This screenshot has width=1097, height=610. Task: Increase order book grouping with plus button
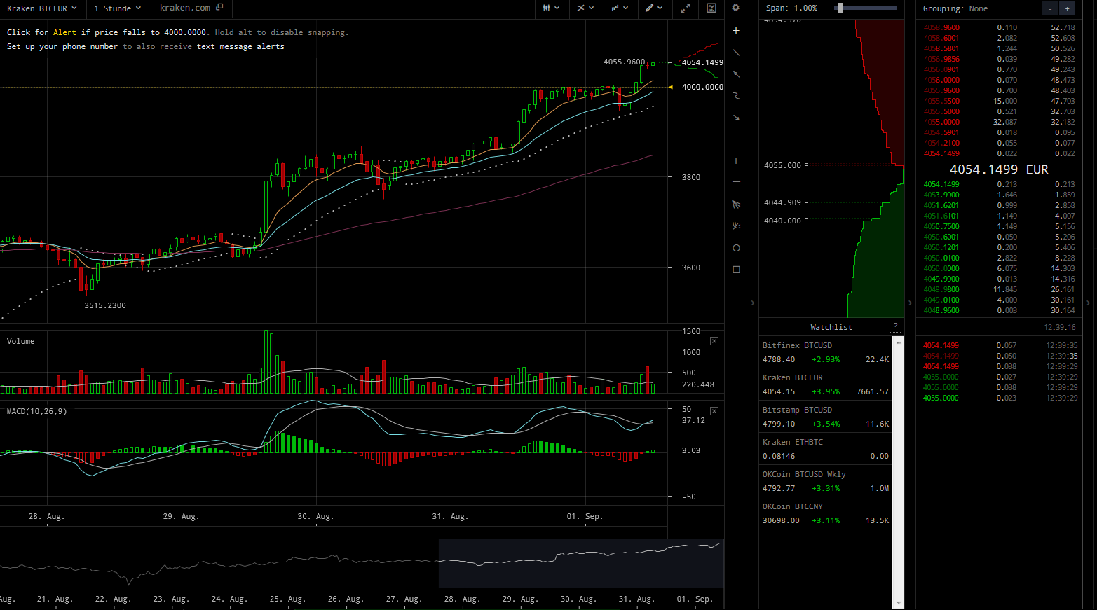coord(1067,8)
